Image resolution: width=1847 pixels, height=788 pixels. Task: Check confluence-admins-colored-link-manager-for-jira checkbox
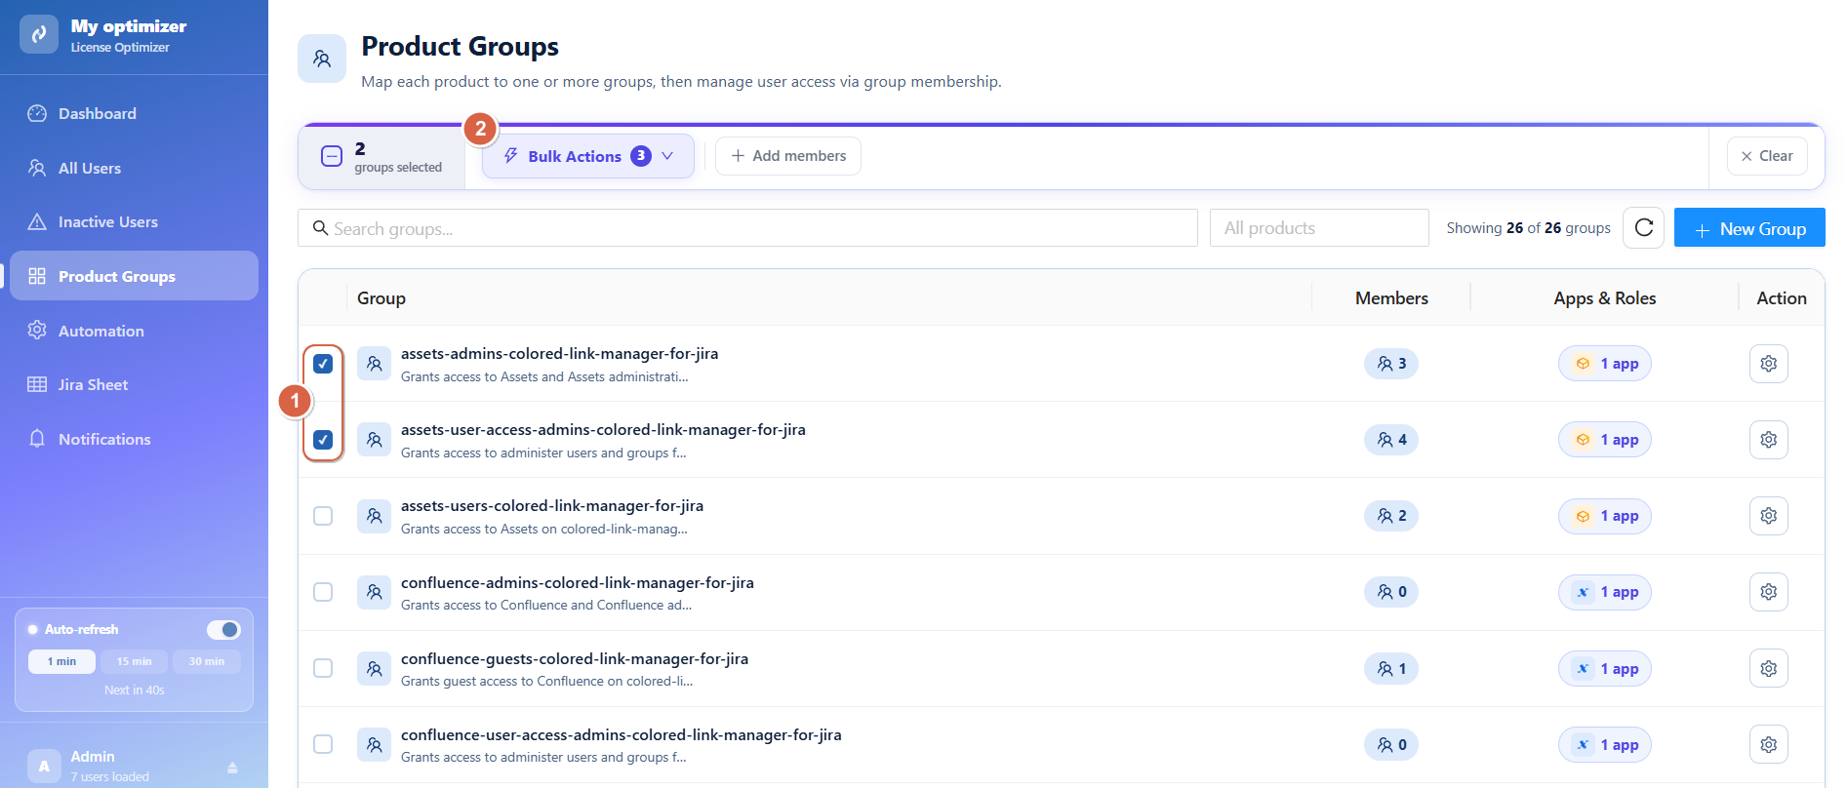click(323, 592)
